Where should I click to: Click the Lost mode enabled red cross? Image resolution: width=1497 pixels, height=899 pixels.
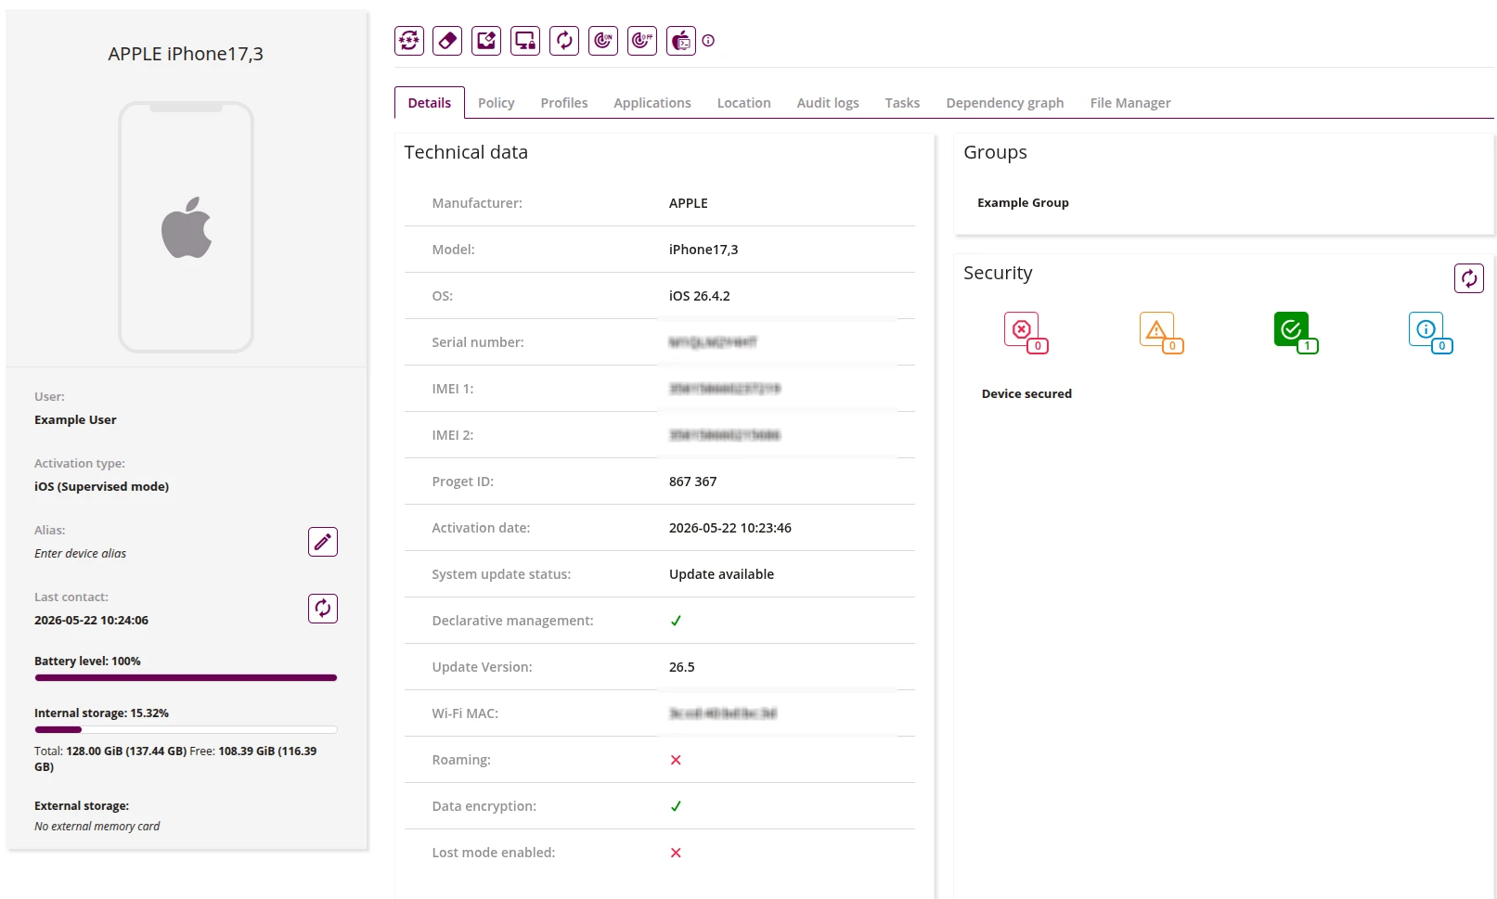point(676,853)
